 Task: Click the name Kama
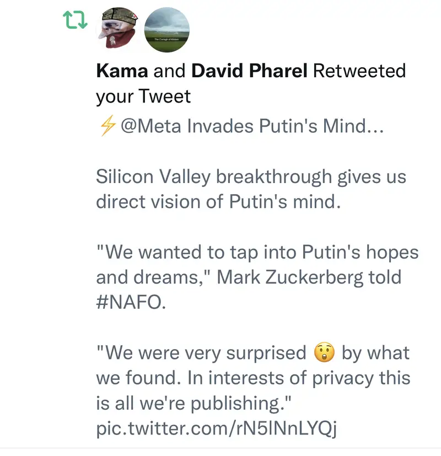point(121,71)
